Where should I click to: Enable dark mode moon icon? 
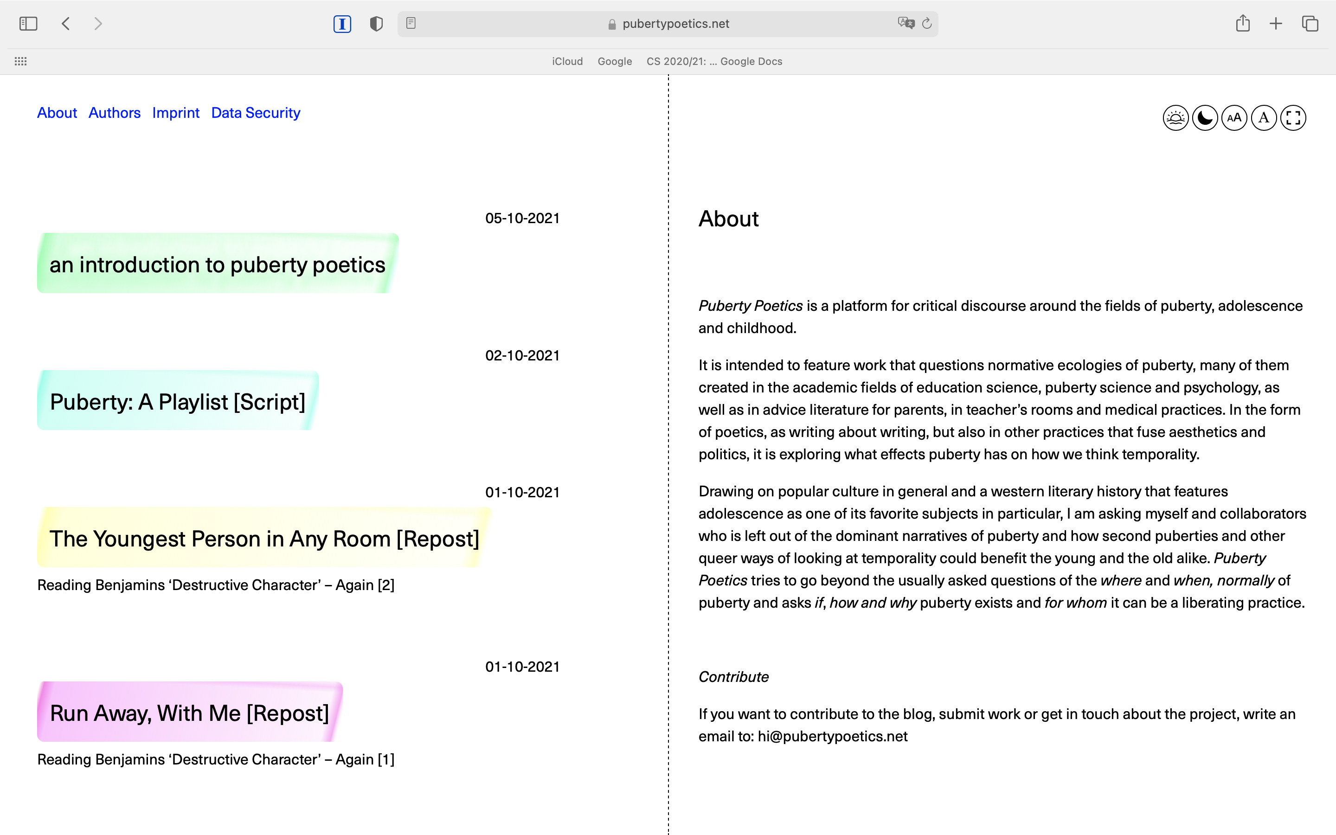[x=1205, y=118]
